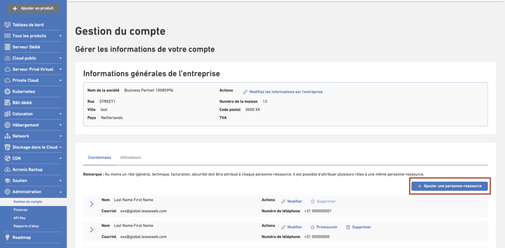Open Finances submenu item
The image size is (505, 248).
tap(21, 210)
